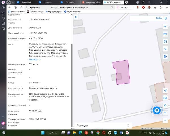The height and width of the screenshot is (136, 170).
Task: Open the blue chat assistant bubble
Action: point(157,110)
